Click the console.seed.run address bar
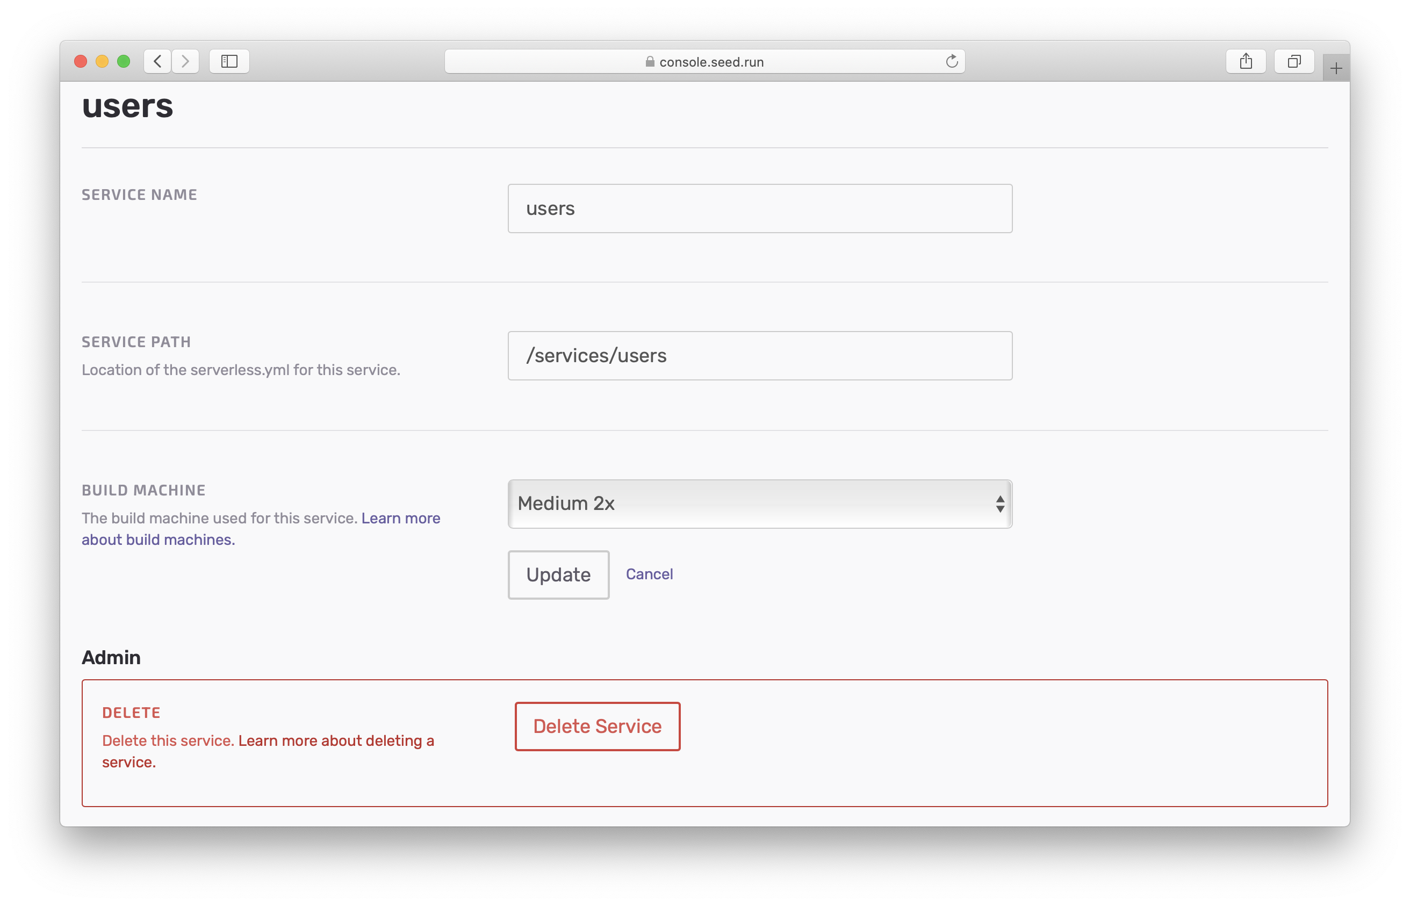The image size is (1410, 906). click(710, 62)
